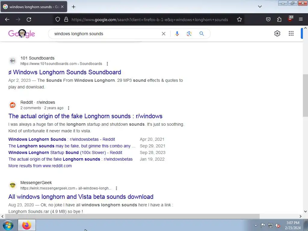308x231 pixels.
Task: Open the muted volume tray icon
Action: tap(278, 226)
